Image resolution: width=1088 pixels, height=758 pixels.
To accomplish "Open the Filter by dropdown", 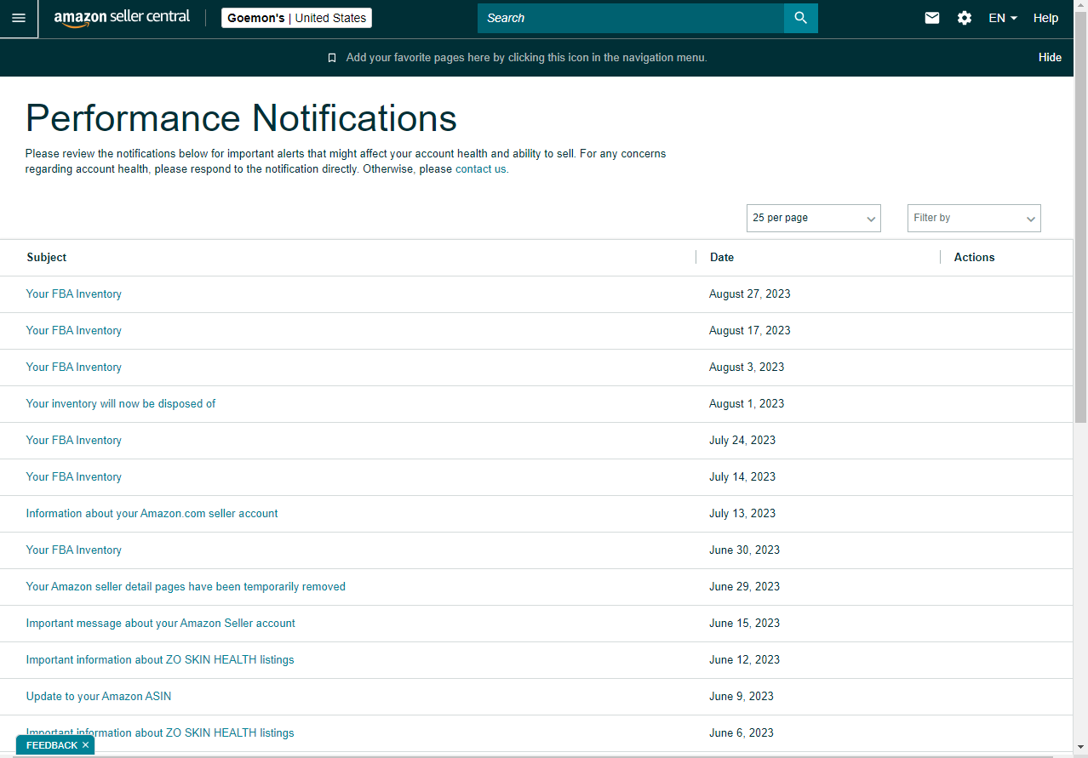I will tap(974, 218).
